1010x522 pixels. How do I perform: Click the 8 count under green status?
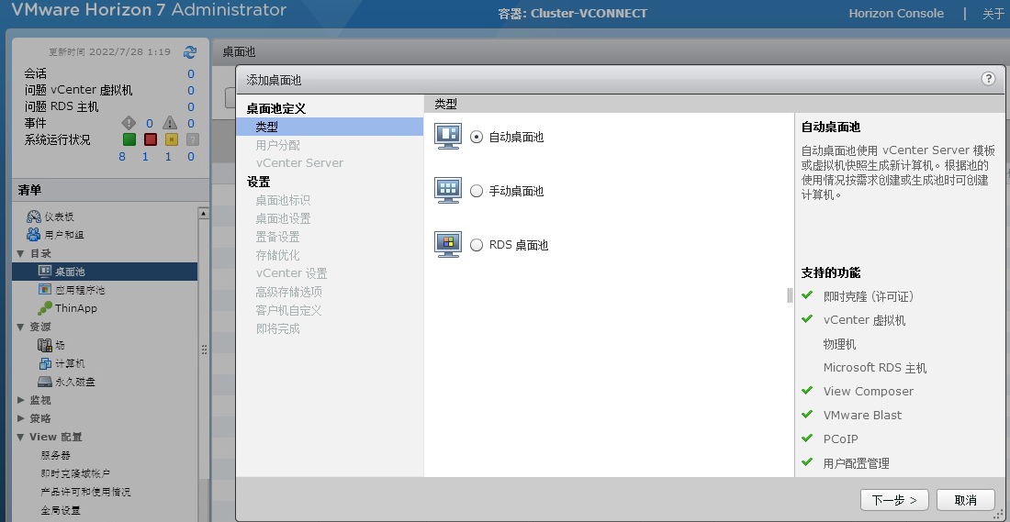[122, 156]
